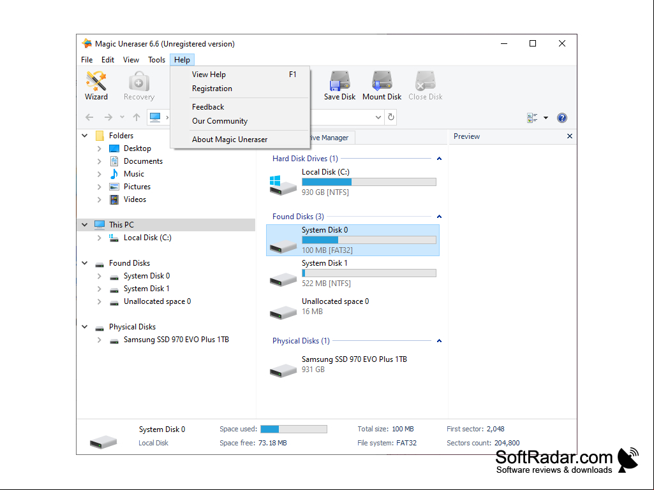Viewport: 654px width, 490px height.
Task: Click the blue help question mark icon
Action: point(562,118)
